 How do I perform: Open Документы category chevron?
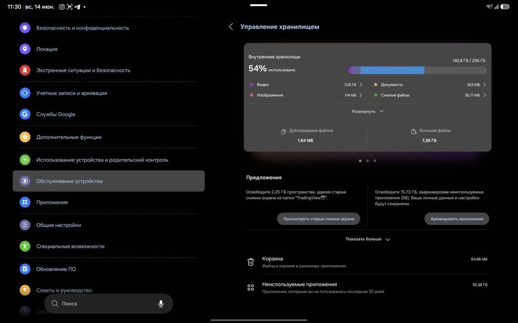[x=485, y=85]
